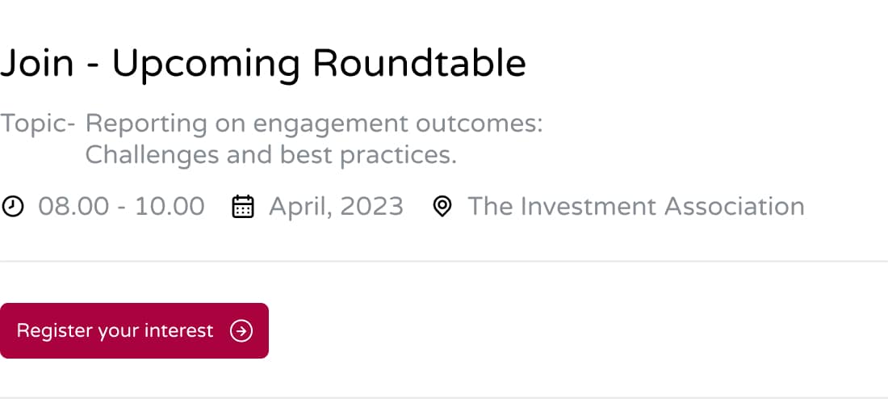Screen dimensions: 888x399
Task: Click the divider line above Register button
Action: pos(444,261)
